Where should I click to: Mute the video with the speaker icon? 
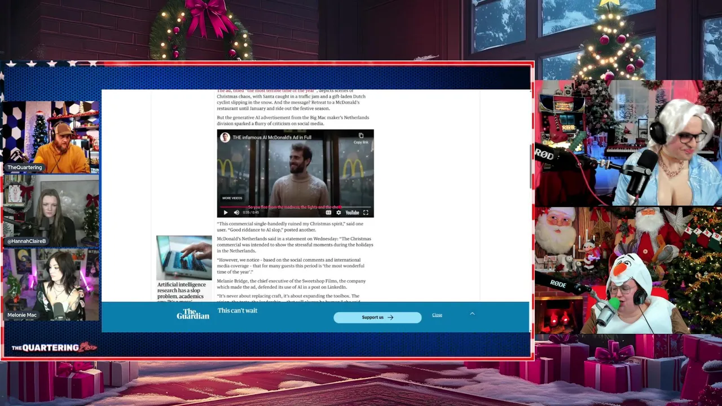coord(236,213)
